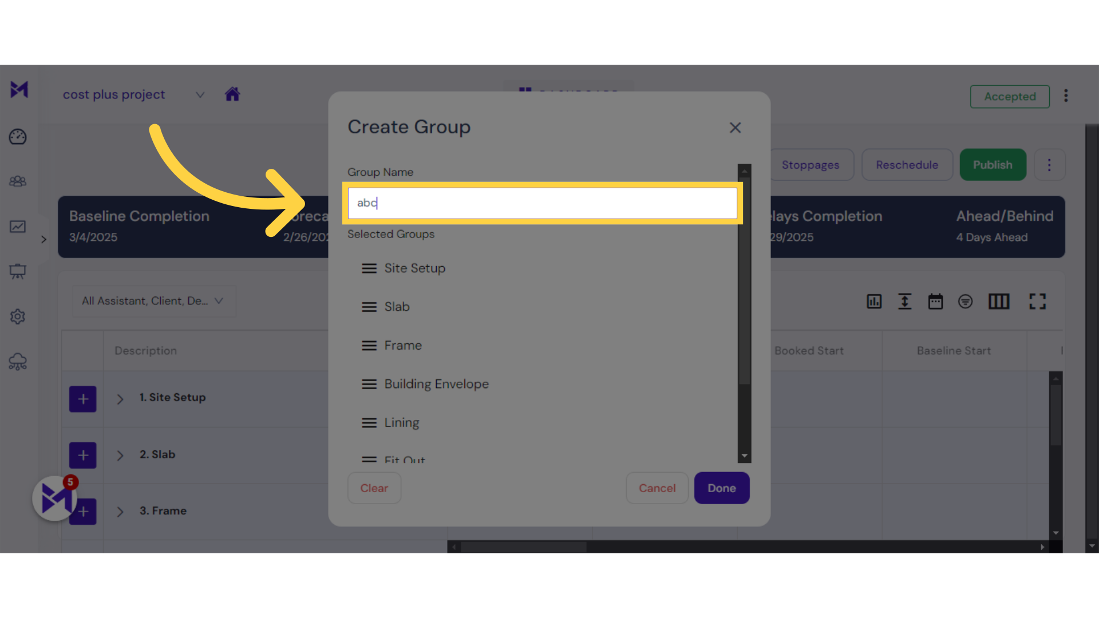Open All Assistant Client De dropdown filter

151,301
